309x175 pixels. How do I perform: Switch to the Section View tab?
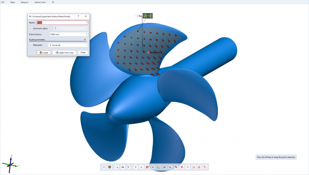(x=40, y=2)
